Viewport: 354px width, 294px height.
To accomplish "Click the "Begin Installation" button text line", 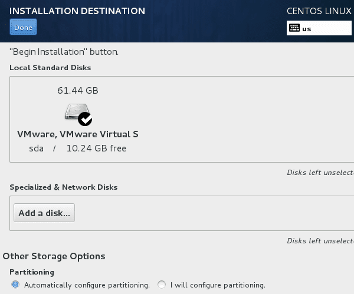I will tap(64, 52).
